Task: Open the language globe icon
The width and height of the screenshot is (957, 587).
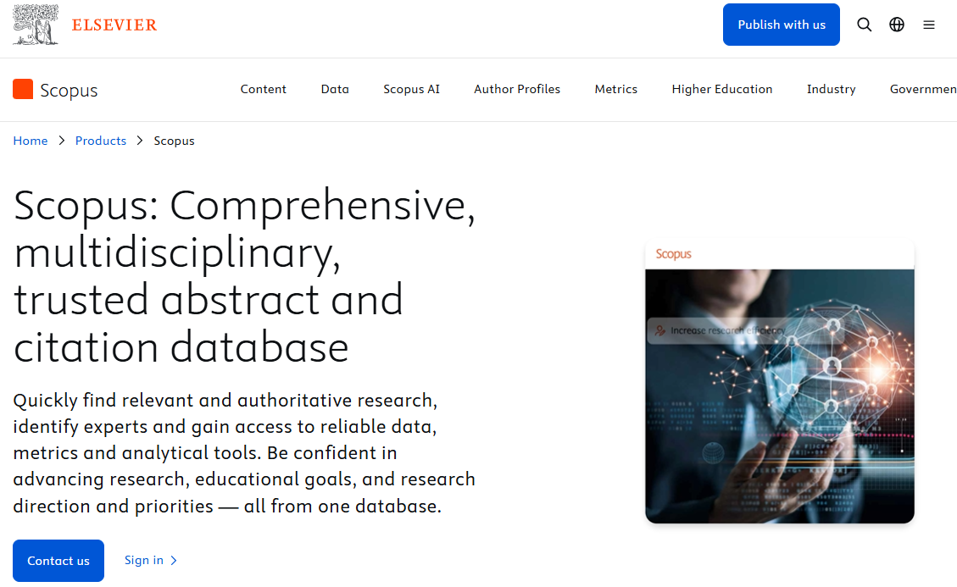Action: (897, 25)
